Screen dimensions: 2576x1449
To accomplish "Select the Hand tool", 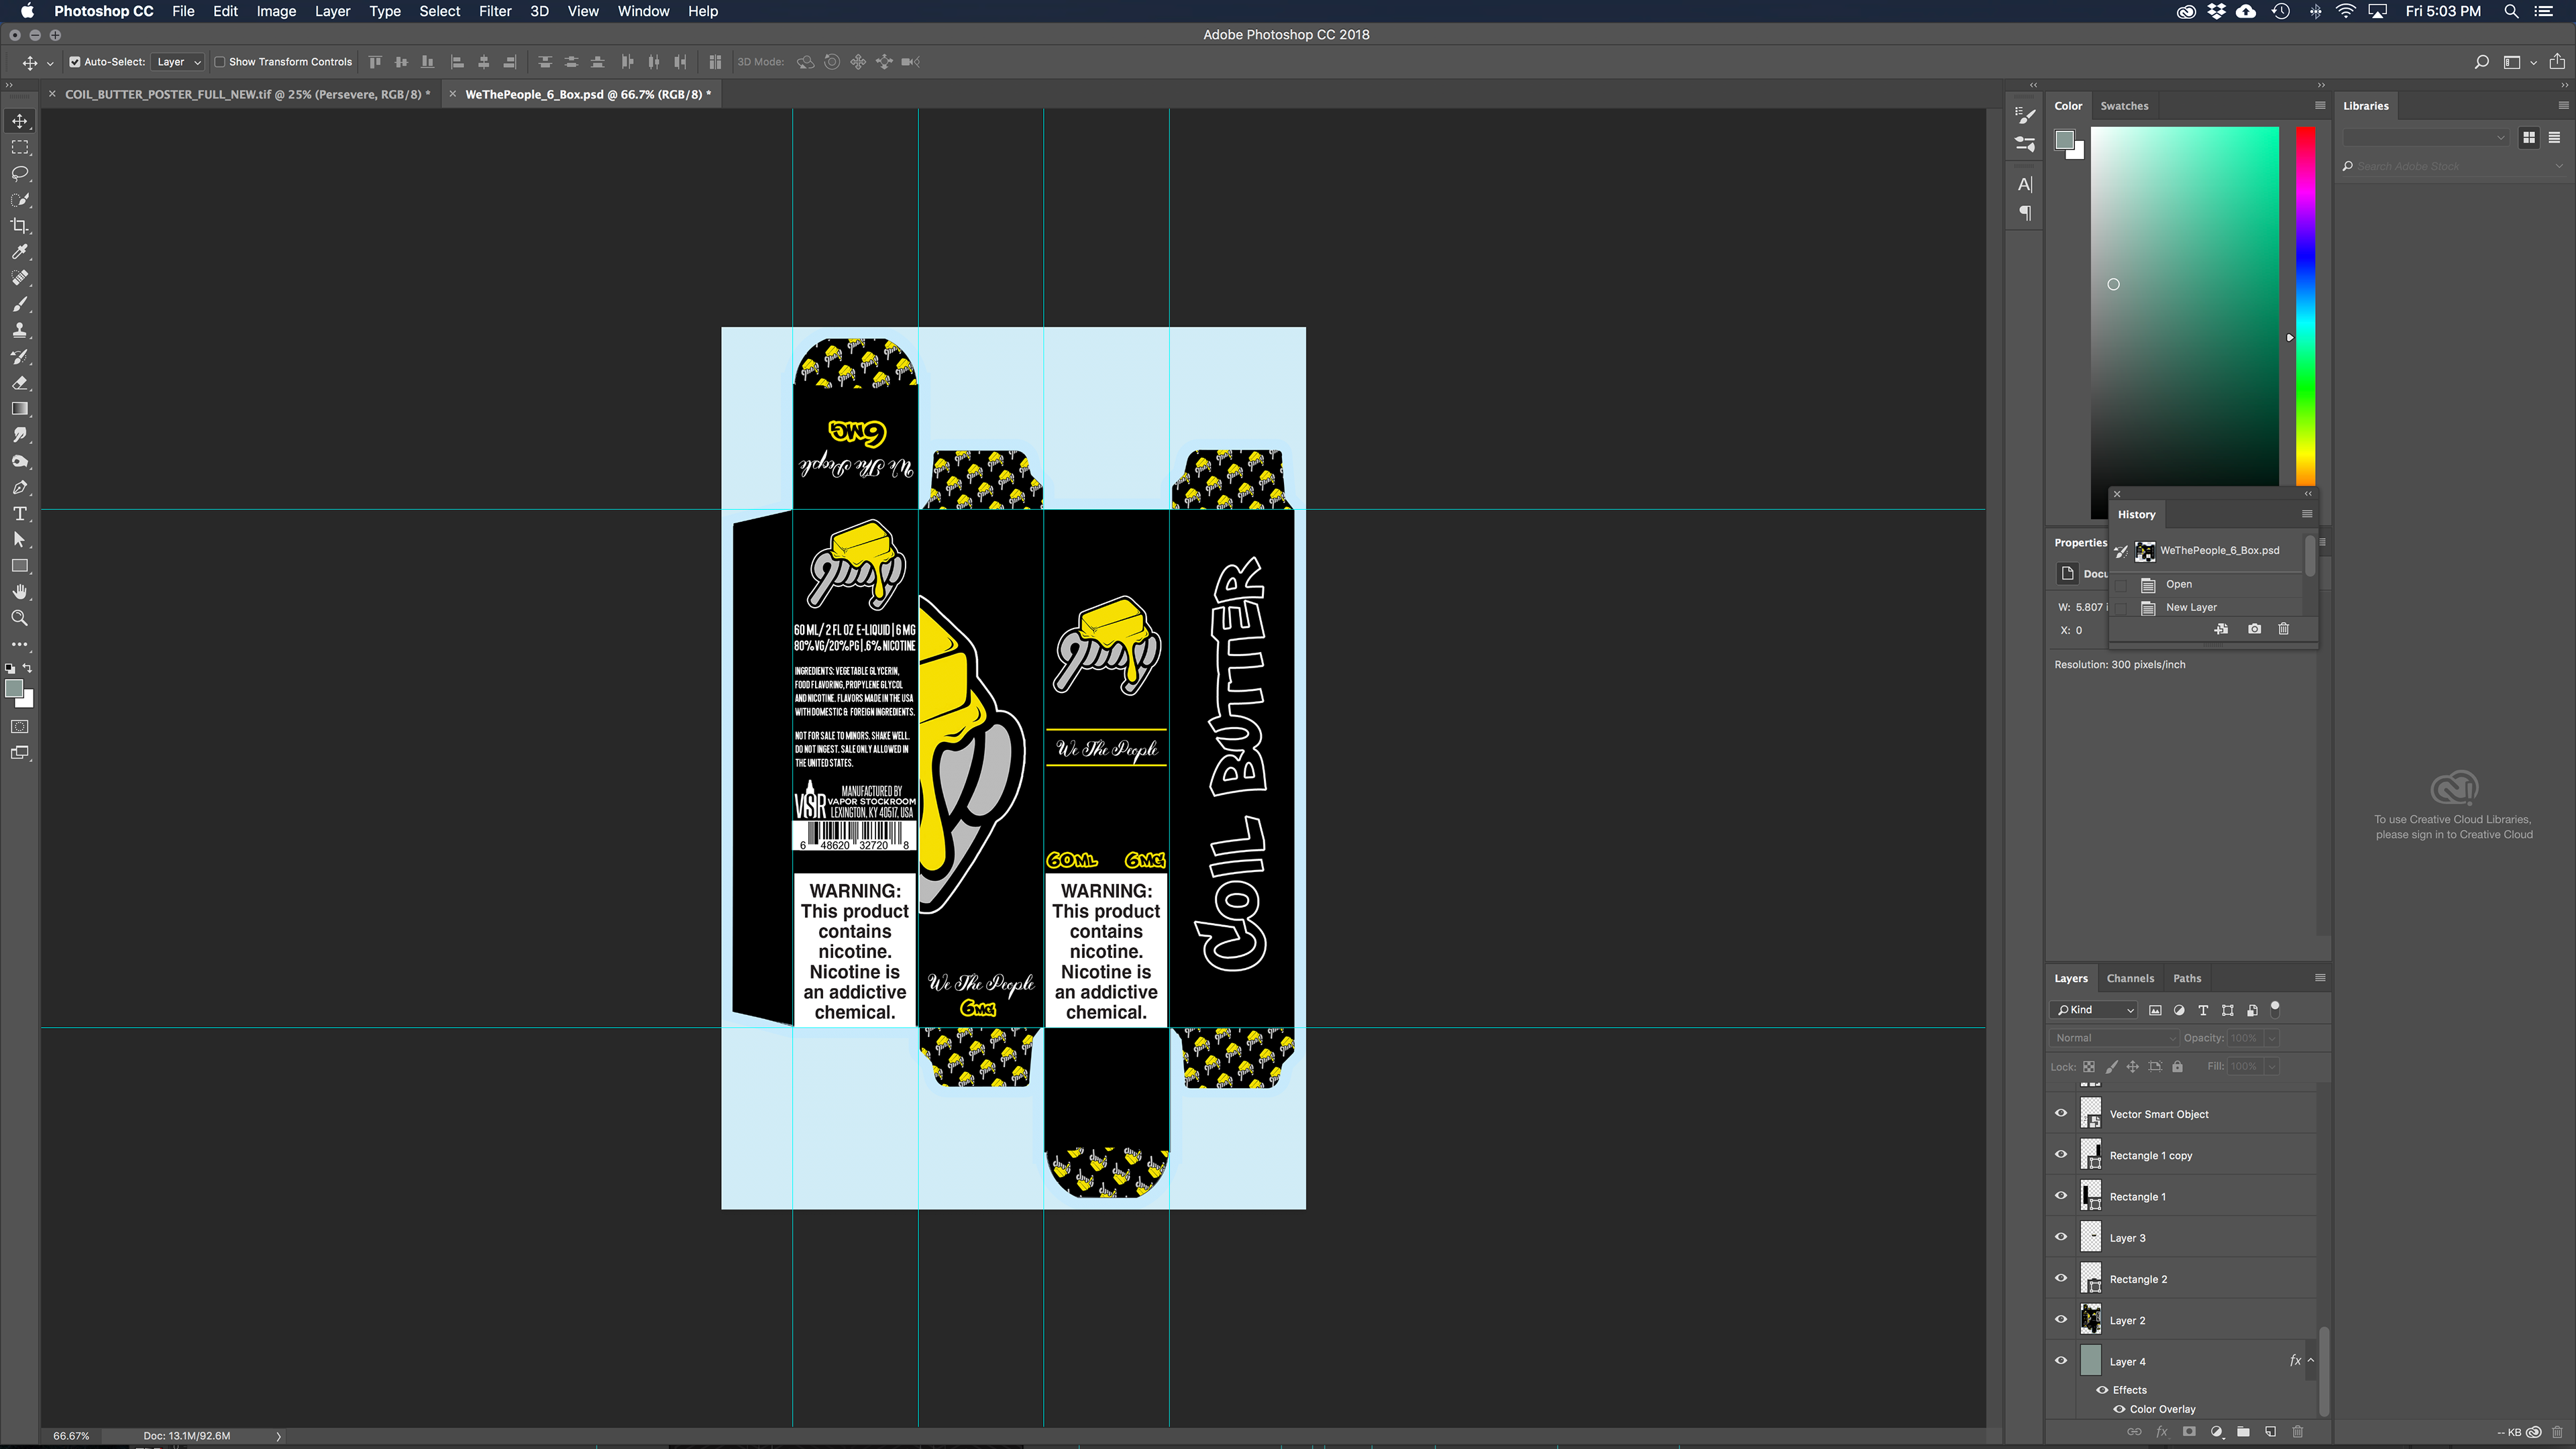I will (x=20, y=592).
